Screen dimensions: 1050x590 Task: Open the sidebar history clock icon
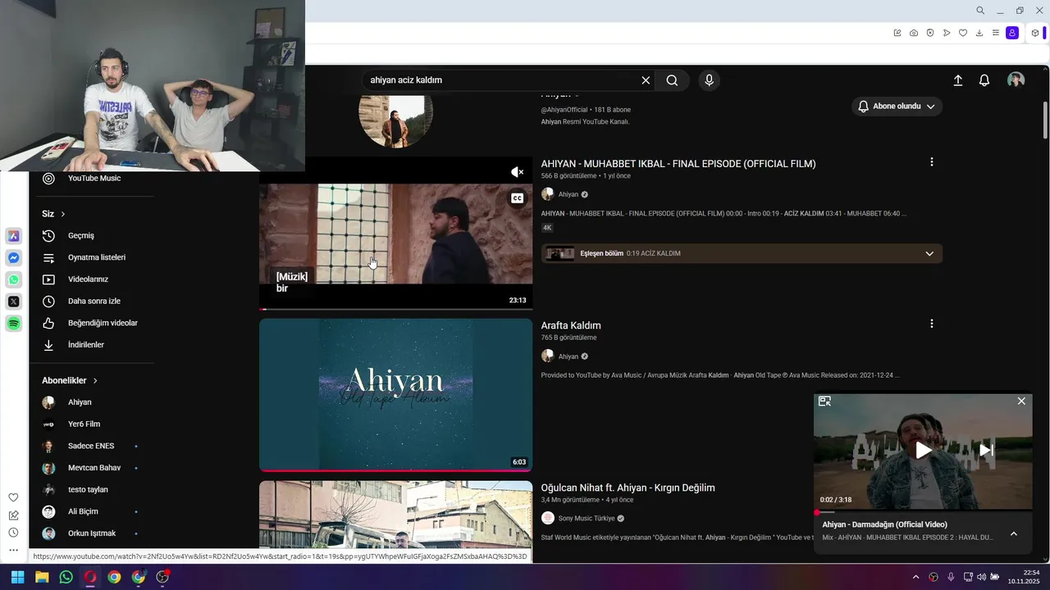click(13, 533)
